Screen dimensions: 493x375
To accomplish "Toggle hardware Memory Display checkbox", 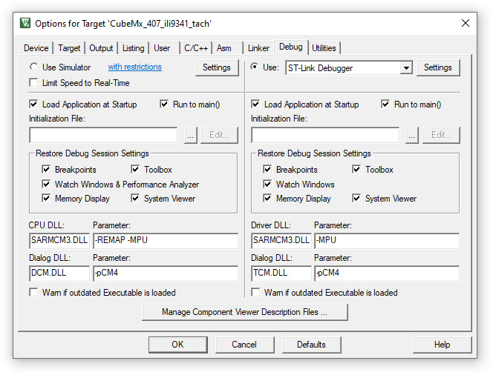I will click(x=267, y=199).
